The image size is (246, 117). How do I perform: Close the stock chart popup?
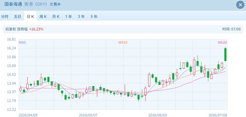point(240,5)
